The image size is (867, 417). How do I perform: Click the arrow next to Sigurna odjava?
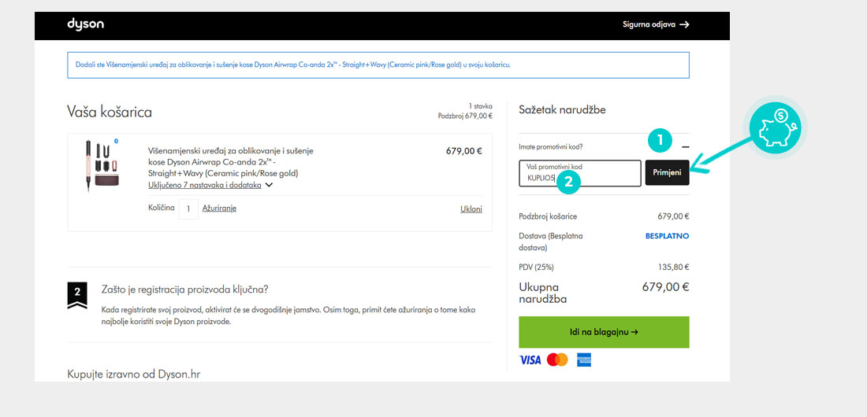pyautogui.click(x=684, y=24)
